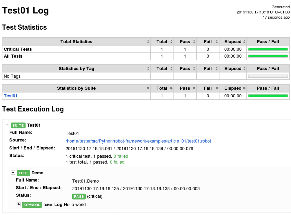The width and height of the screenshot is (291, 215).
Task: Click the Test01 suite pass/fail green bar
Action: click(268, 96)
